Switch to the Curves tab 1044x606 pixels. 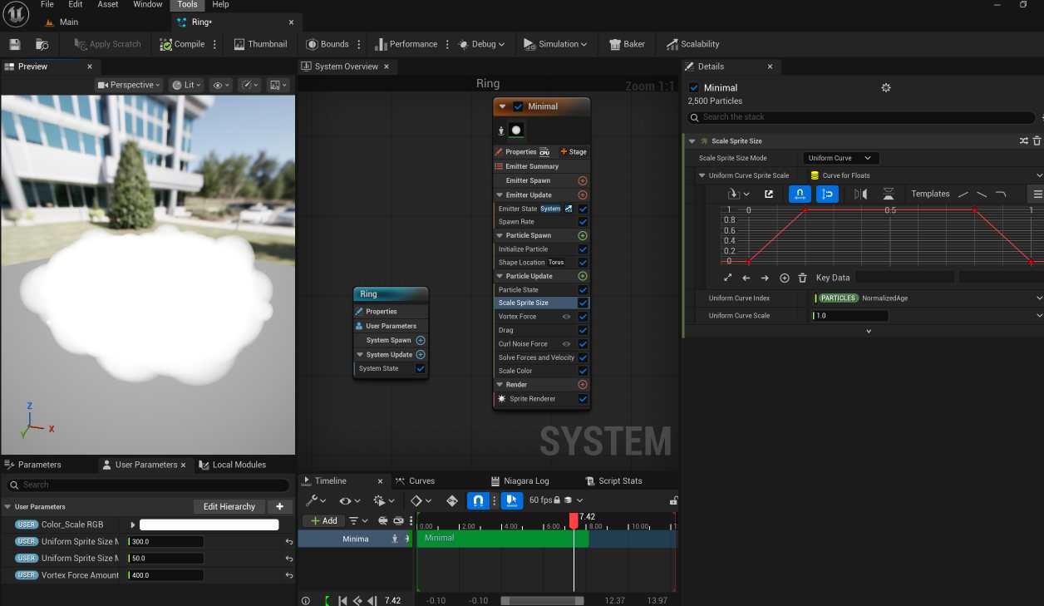click(x=421, y=480)
